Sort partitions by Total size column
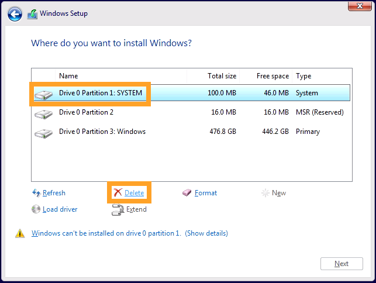The height and width of the screenshot is (283, 376). [222, 76]
